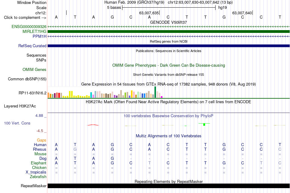This screenshot has height=193, width=290.
Task: Click the PPM1H intron arrow line
Action: (x=169, y=37)
